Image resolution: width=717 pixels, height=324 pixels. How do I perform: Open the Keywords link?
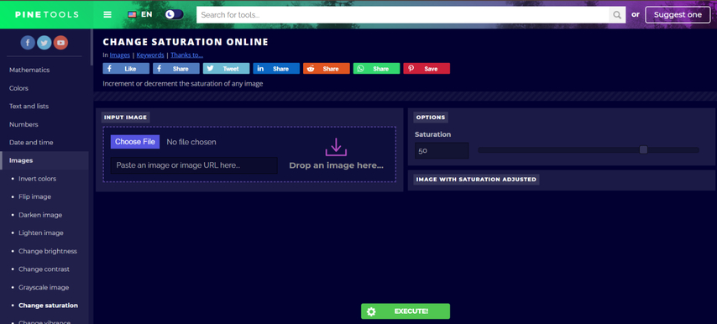[x=150, y=55]
